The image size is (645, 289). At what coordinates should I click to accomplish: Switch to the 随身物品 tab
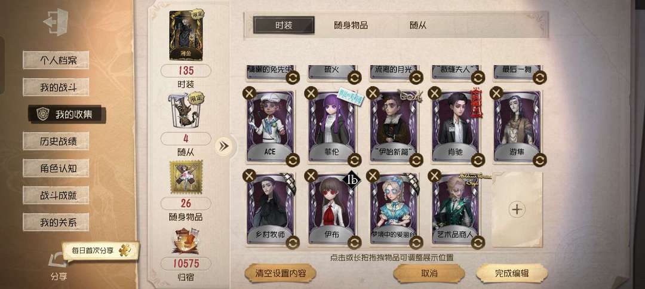[351, 26]
